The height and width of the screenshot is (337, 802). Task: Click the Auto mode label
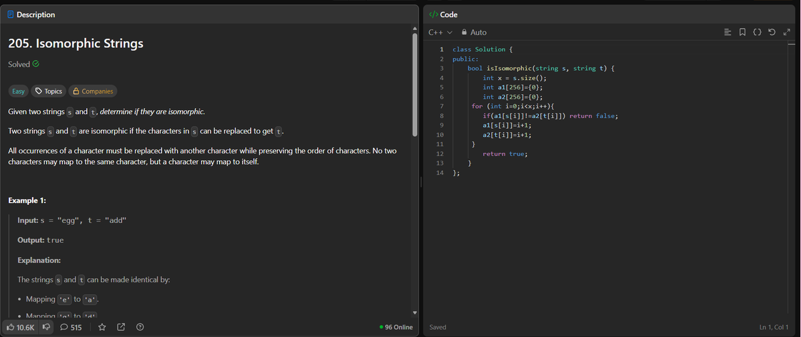coord(479,32)
